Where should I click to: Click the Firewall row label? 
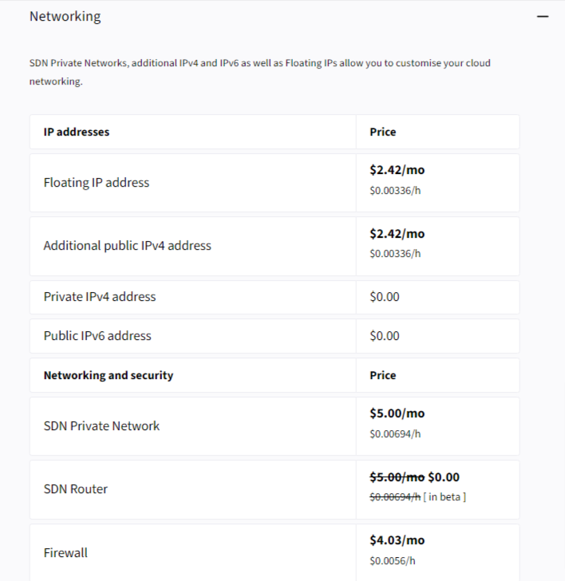[x=65, y=553]
